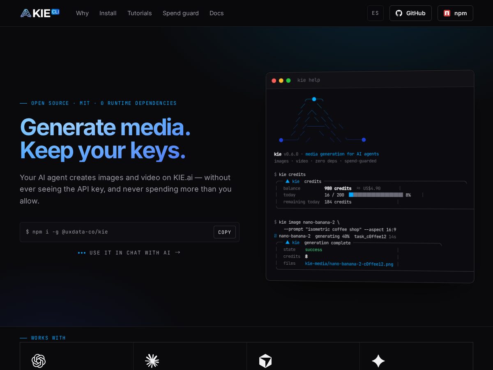
Task: Click the arrow after 'chat with AI'
Action: (177, 252)
